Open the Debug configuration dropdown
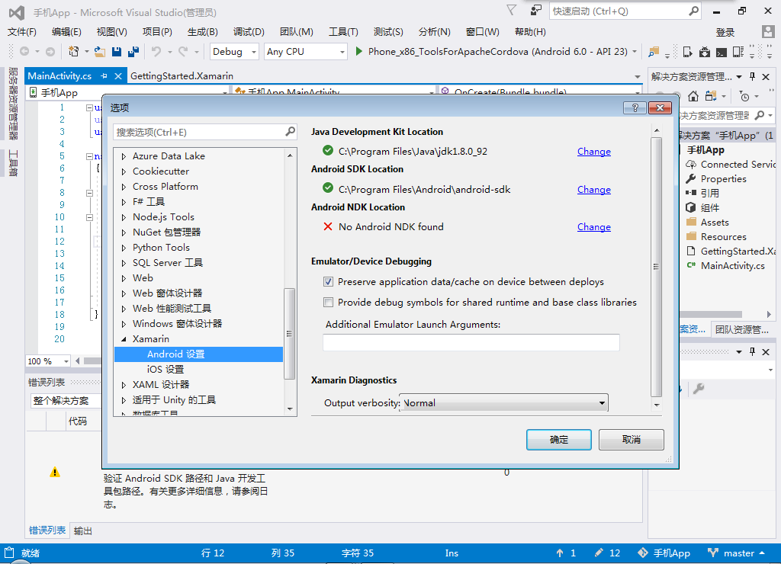This screenshot has width=781, height=564. (253, 52)
